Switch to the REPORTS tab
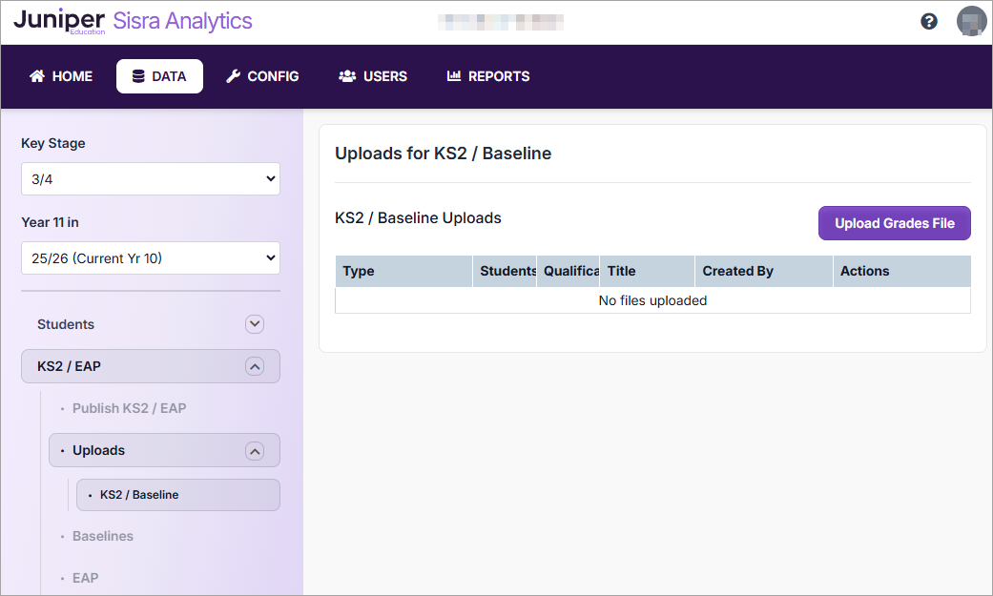Screen dimensions: 993x596 click(x=487, y=76)
